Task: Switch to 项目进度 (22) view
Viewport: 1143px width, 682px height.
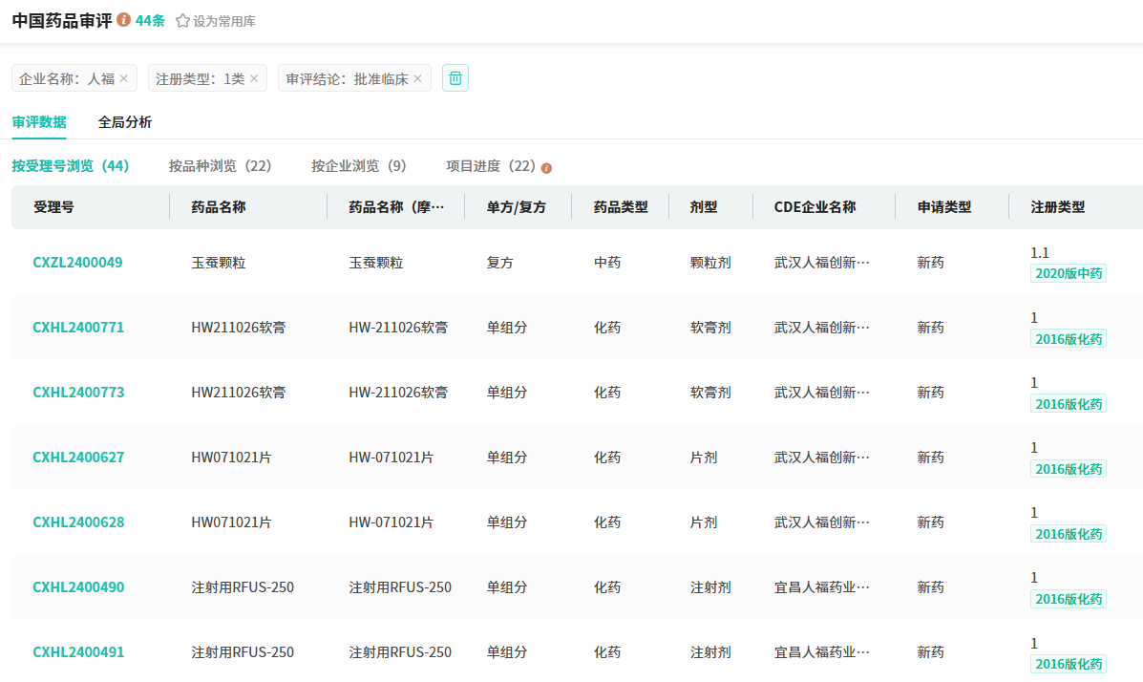Action: tap(491, 166)
